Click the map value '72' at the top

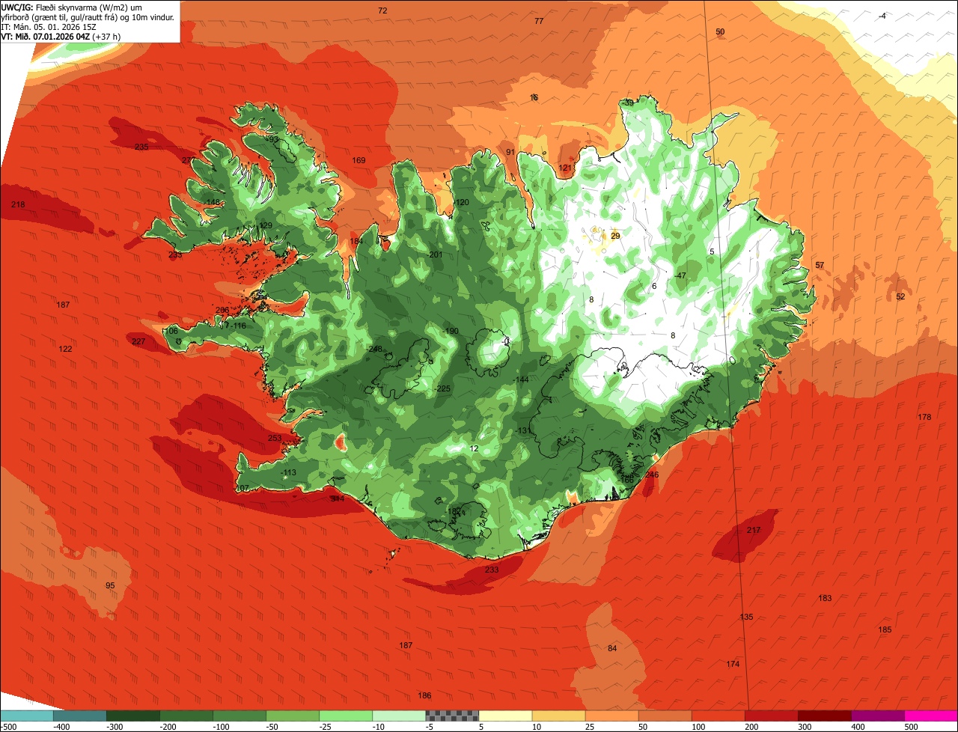click(x=382, y=10)
